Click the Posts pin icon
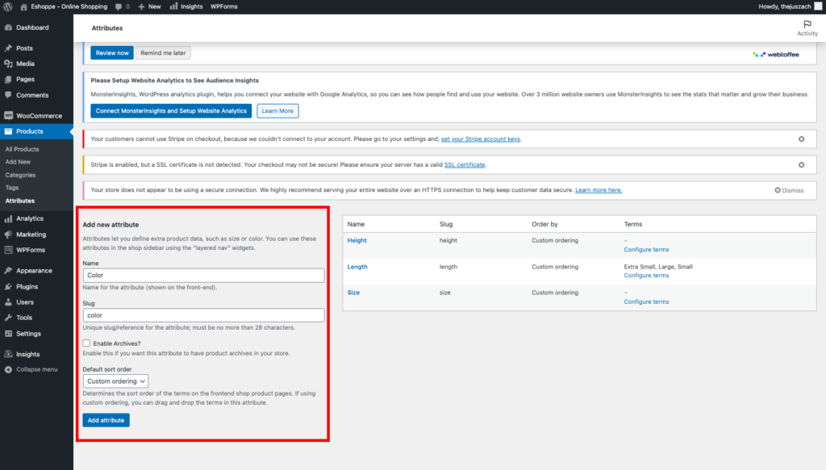This screenshot has width=826, height=470. point(8,48)
